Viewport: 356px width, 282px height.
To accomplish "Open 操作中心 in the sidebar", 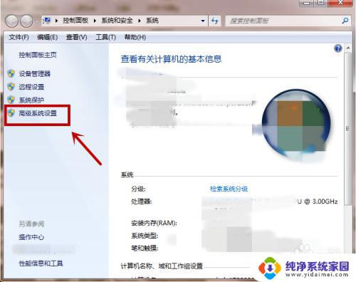I will pyautogui.click(x=31, y=237).
